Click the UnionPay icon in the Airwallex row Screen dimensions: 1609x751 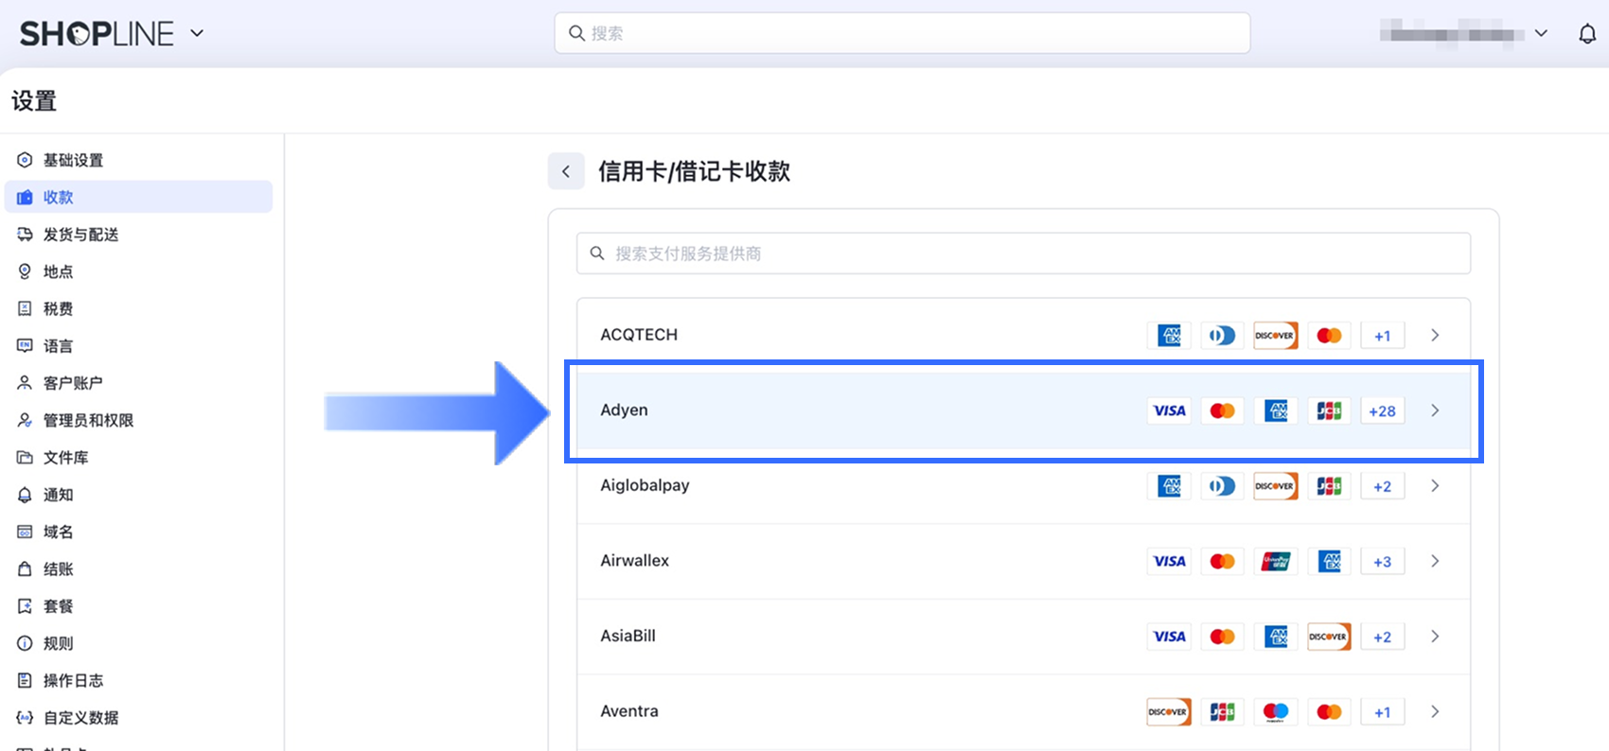click(x=1276, y=561)
